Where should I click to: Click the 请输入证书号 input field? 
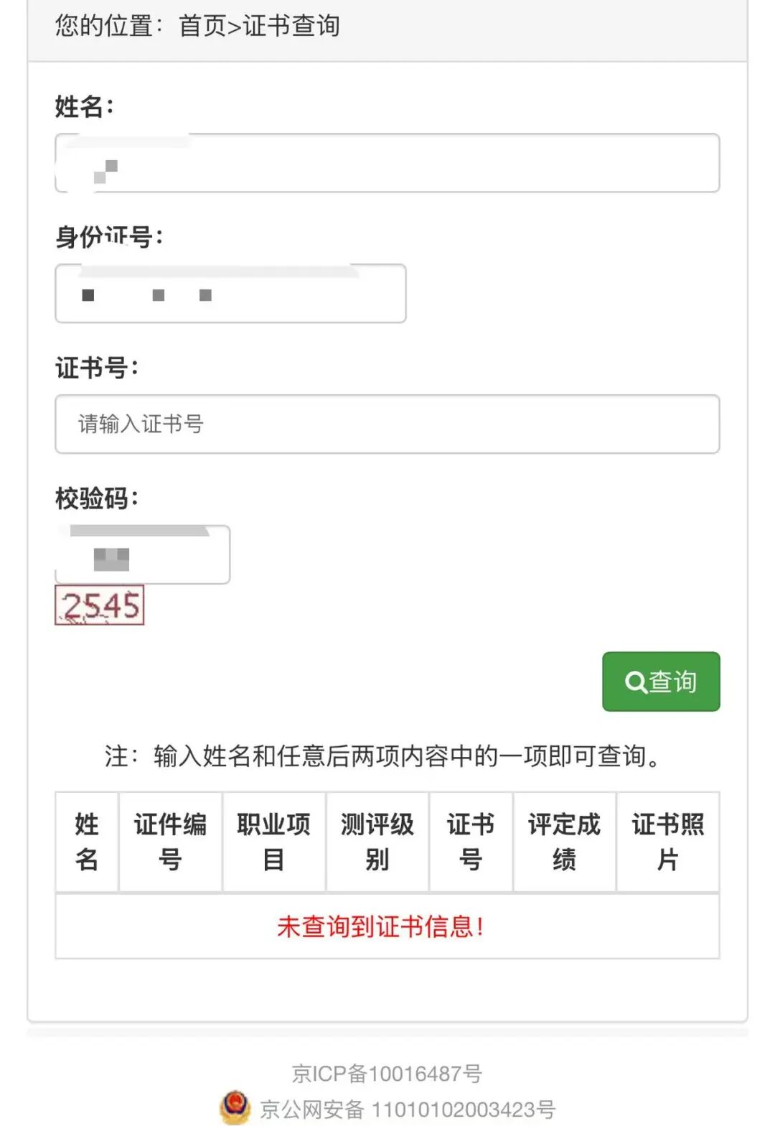pyautogui.click(x=386, y=425)
